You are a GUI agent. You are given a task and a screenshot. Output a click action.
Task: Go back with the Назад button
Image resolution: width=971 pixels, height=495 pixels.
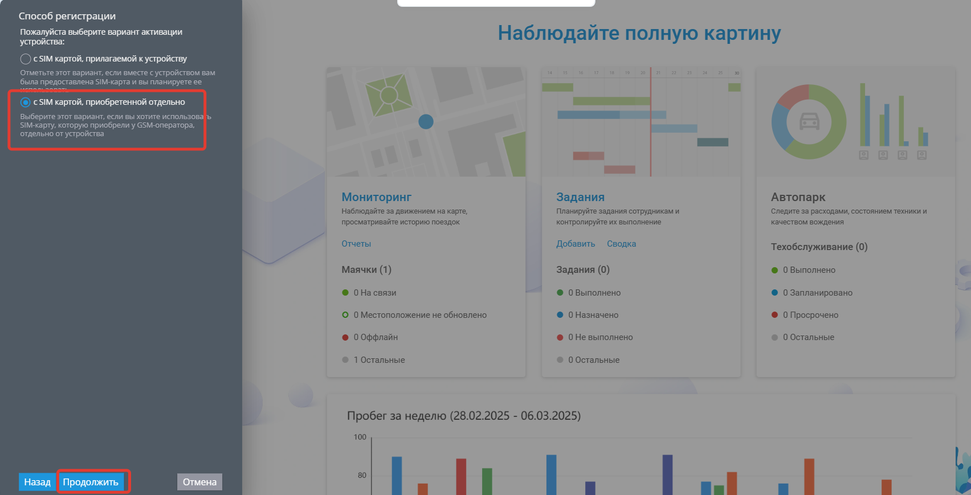(37, 482)
